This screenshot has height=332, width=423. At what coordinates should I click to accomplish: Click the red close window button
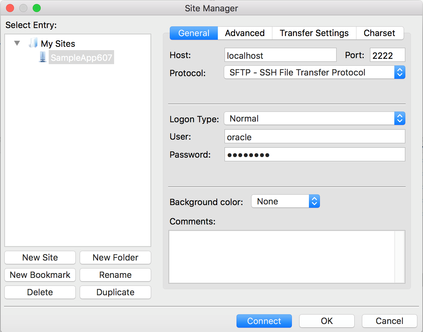pyautogui.click(x=10, y=8)
